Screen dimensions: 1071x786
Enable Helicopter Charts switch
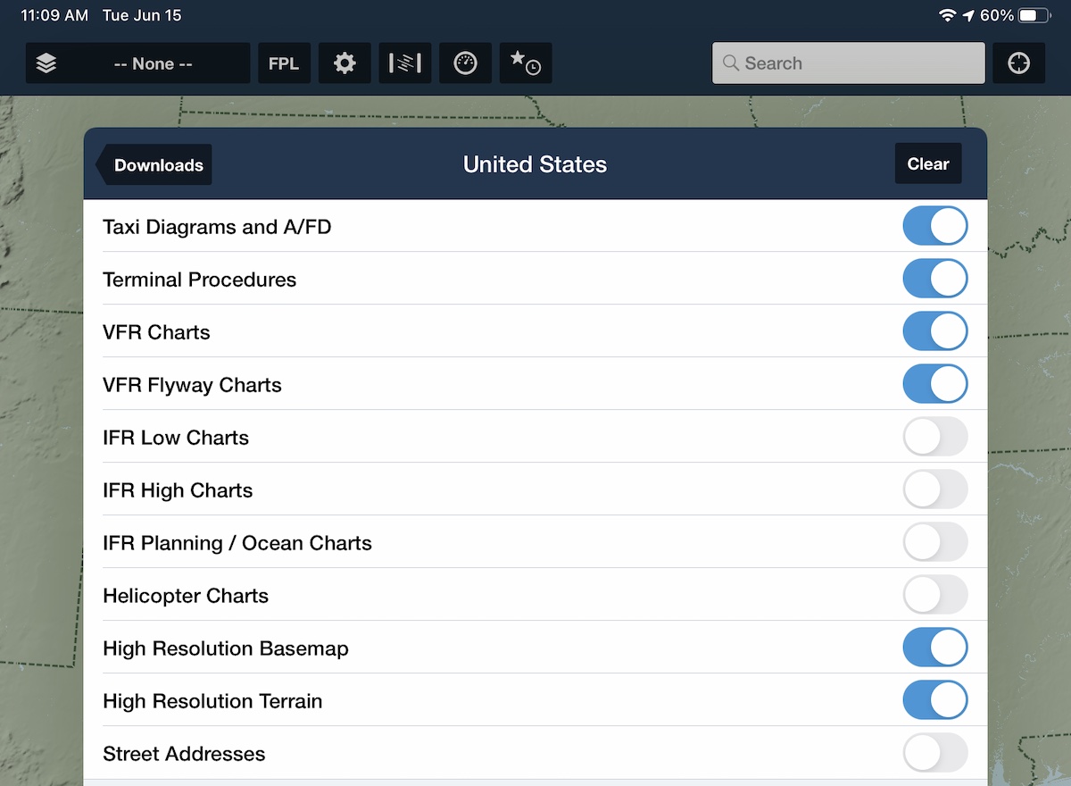(935, 595)
